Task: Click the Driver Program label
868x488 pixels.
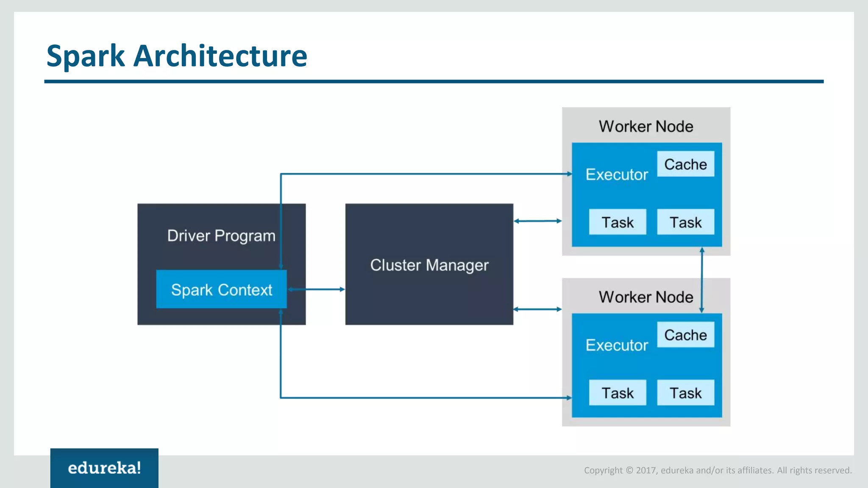Action: point(221,236)
